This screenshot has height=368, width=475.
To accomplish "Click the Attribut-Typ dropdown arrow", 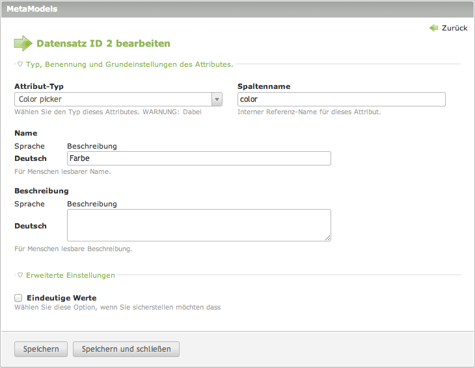I will (217, 99).
